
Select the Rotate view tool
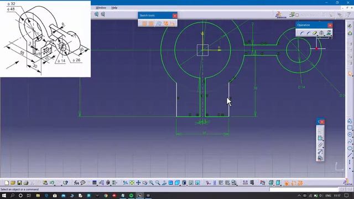pos(145,183)
